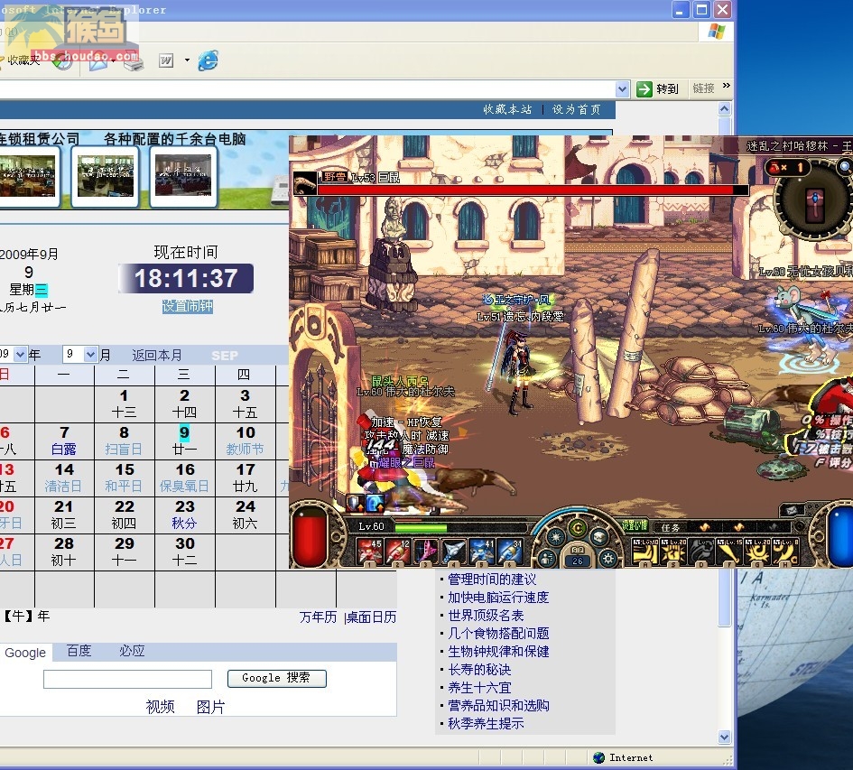853x770 pixels.
Task: Click the game quick slot 2 item icon
Action: pyautogui.click(x=397, y=552)
